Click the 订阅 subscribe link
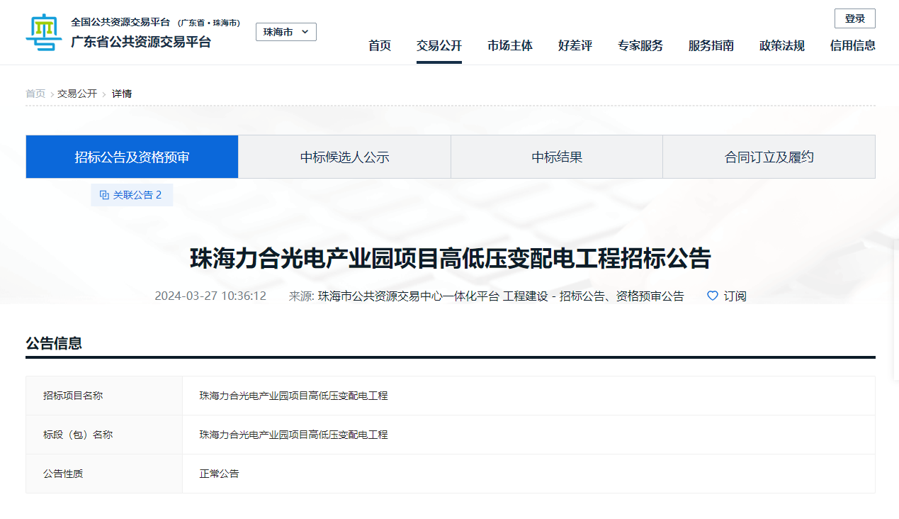The width and height of the screenshot is (899, 519). (x=735, y=296)
